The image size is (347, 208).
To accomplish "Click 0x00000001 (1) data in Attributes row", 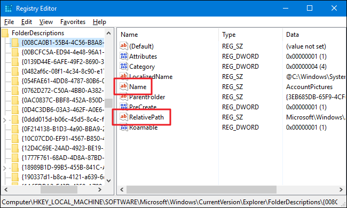I will (x=306, y=57).
